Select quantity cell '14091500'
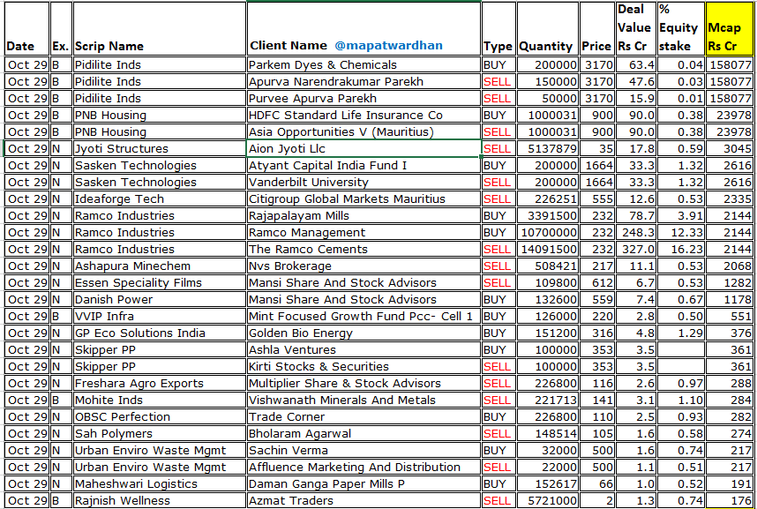The height and width of the screenshot is (509, 757). point(548,249)
